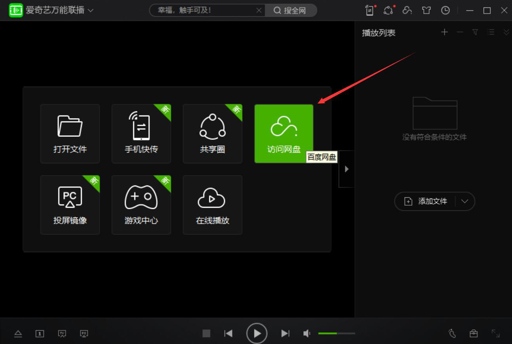The height and width of the screenshot is (344, 512).
Task: Collapse the playlist panel with side arrow
Action: coord(346,169)
